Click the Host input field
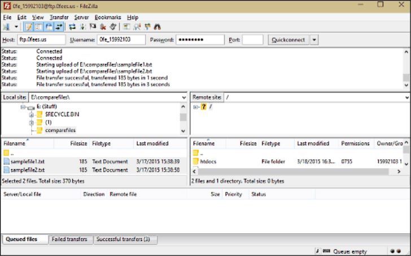This screenshot has height=256, width=411. click(41, 40)
